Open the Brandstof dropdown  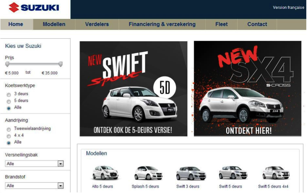(34, 185)
